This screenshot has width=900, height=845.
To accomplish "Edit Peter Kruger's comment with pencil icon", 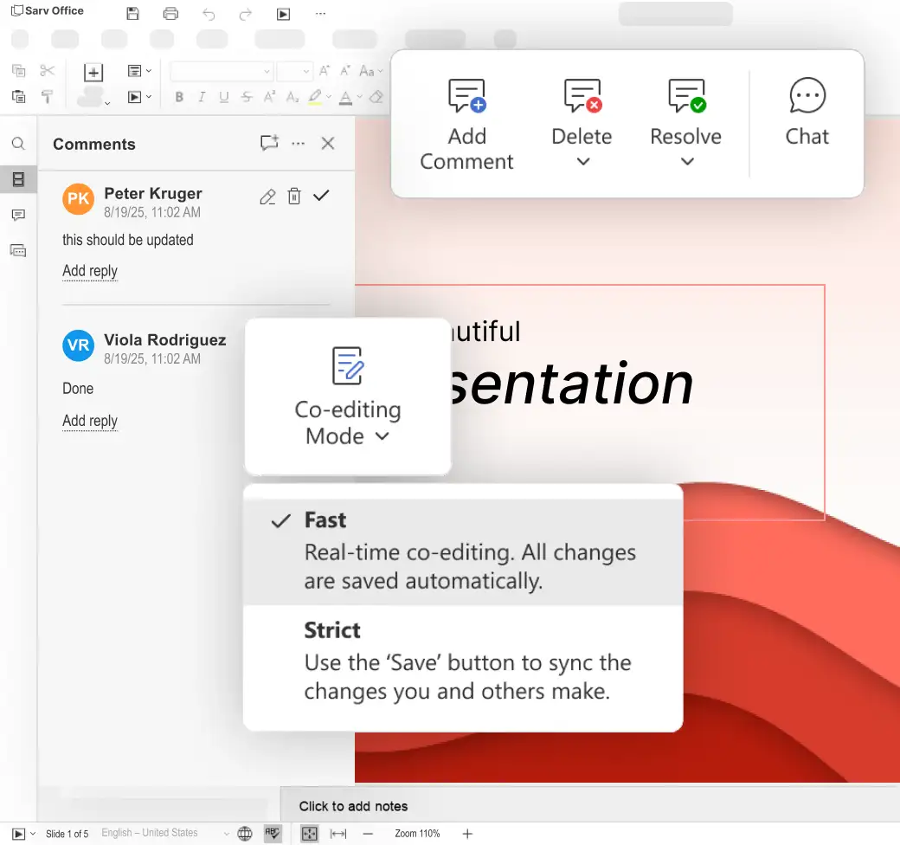I will pyautogui.click(x=267, y=197).
